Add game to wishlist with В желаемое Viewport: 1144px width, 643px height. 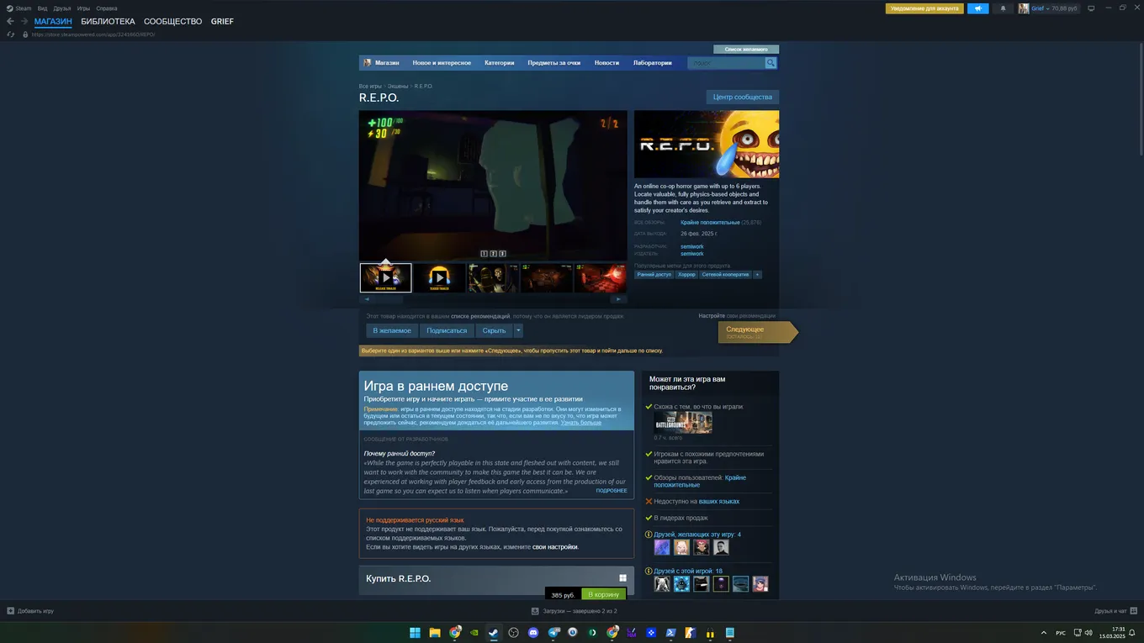tap(392, 330)
